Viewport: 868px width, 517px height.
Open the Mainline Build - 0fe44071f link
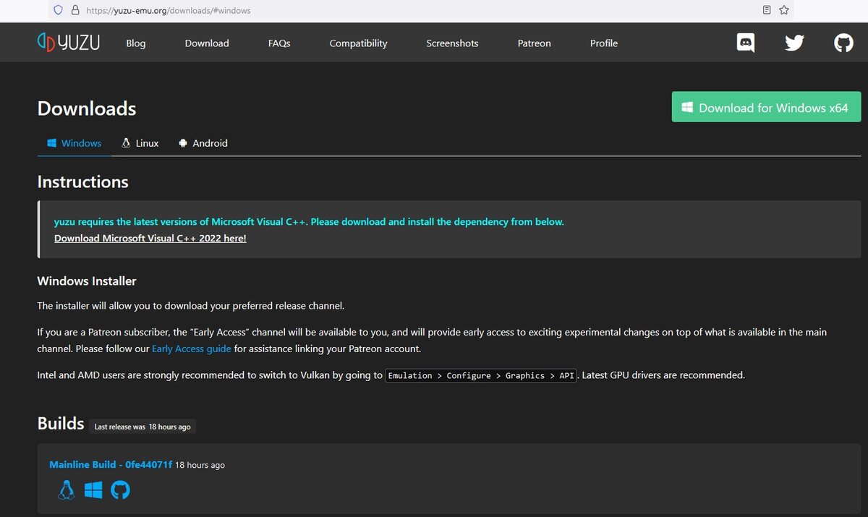pos(111,464)
